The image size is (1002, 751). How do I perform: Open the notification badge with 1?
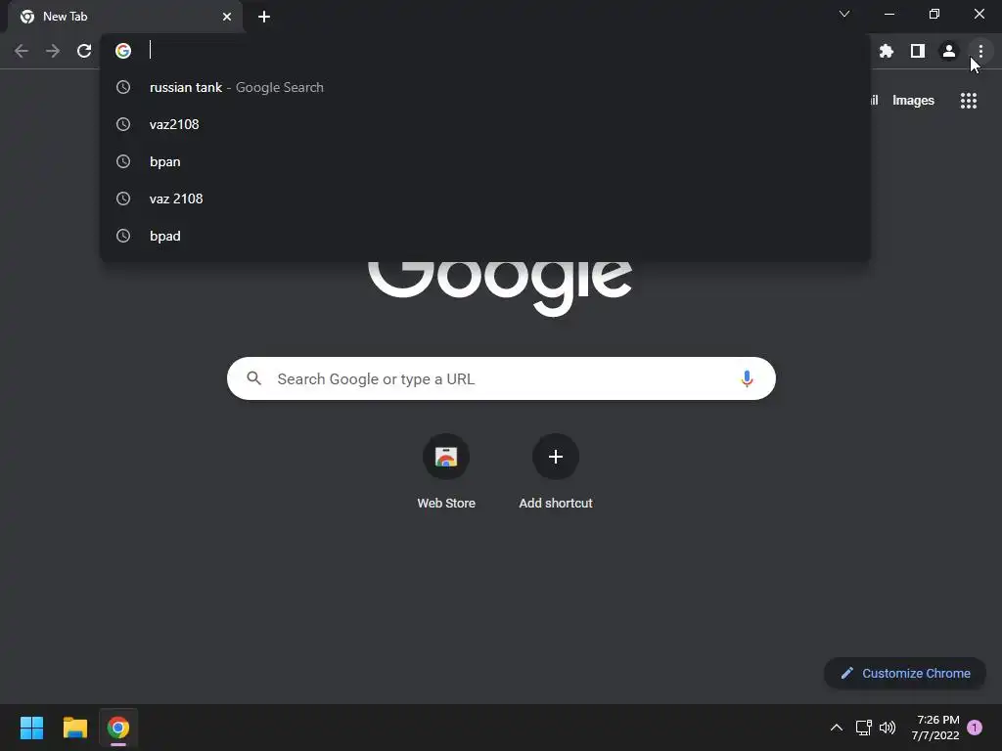click(x=975, y=728)
